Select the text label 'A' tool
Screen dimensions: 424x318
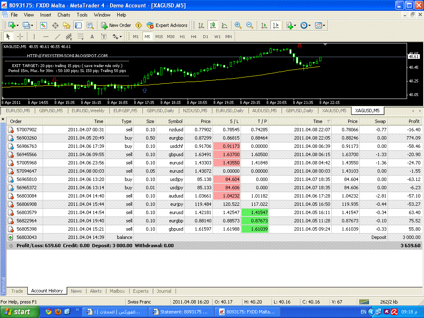pos(92,36)
